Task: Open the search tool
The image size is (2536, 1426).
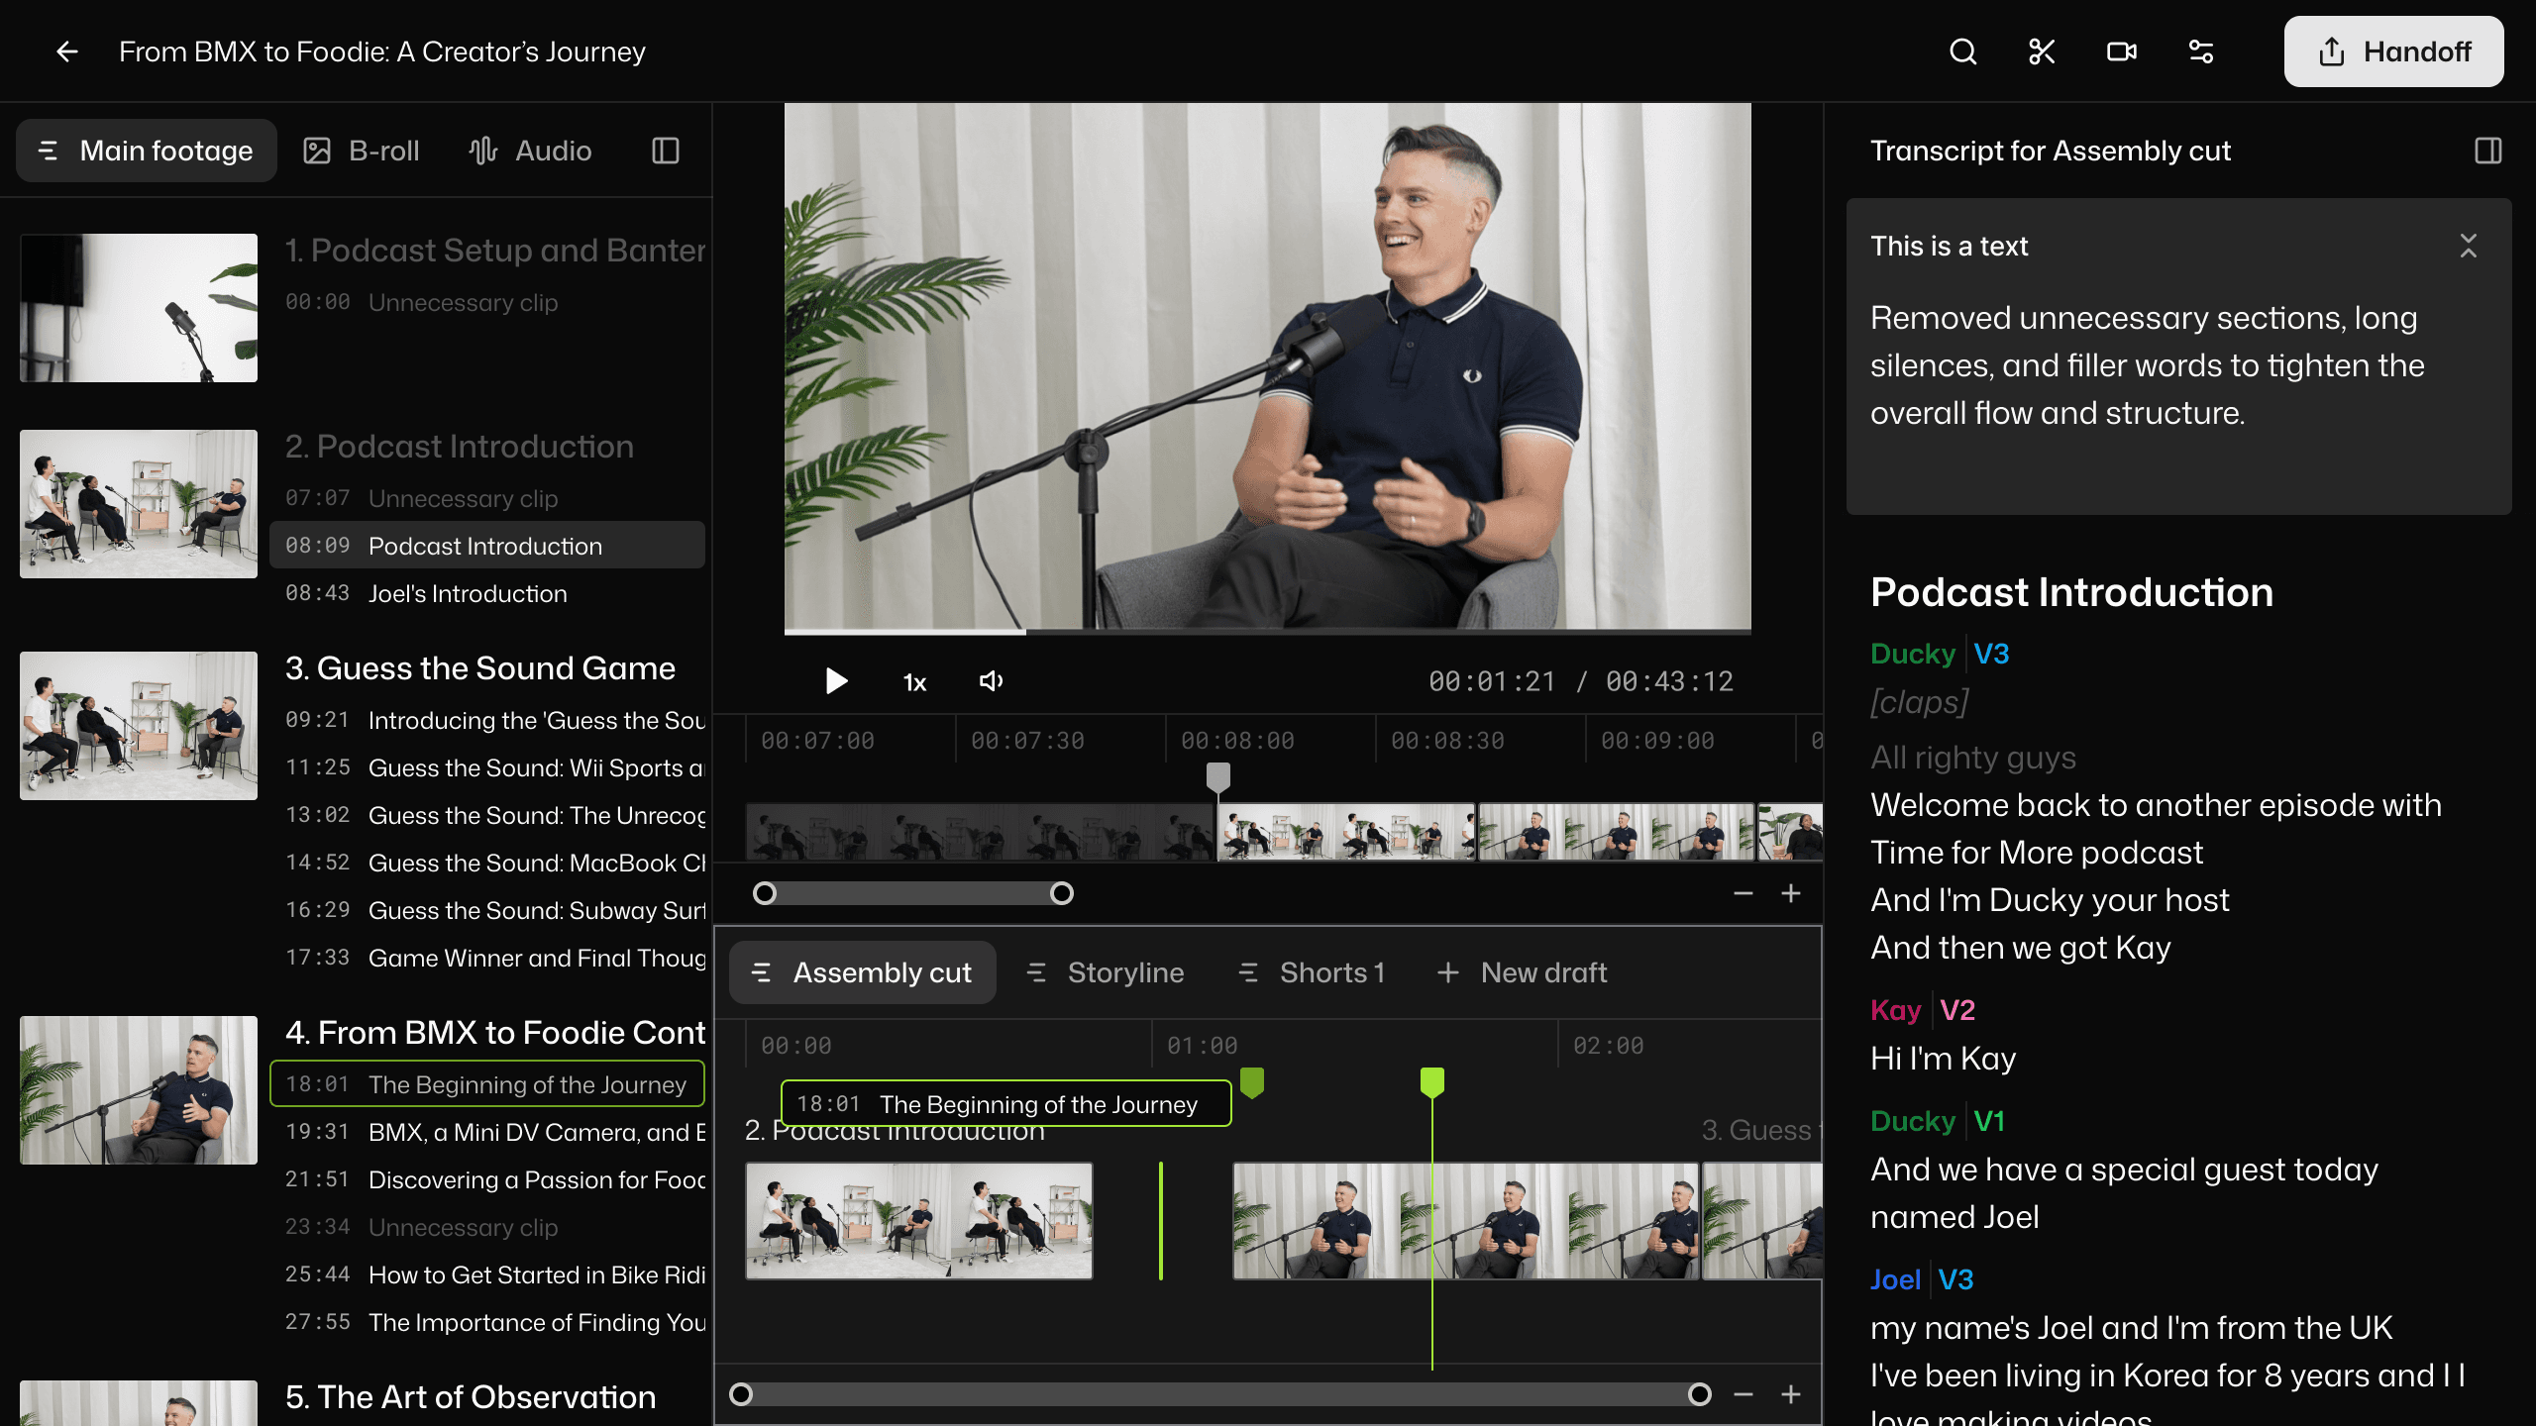Action: tap(1961, 51)
